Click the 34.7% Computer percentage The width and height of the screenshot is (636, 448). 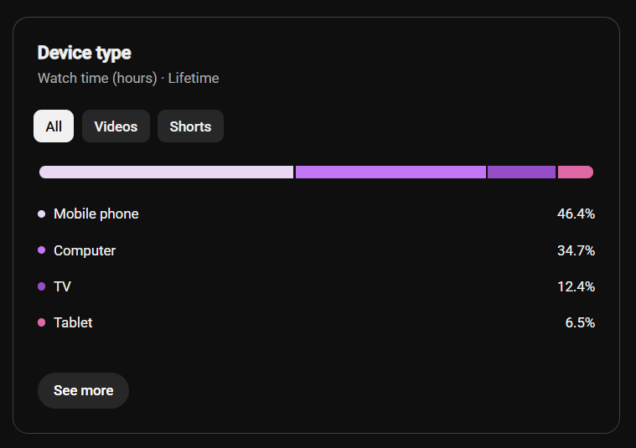tap(576, 250)
